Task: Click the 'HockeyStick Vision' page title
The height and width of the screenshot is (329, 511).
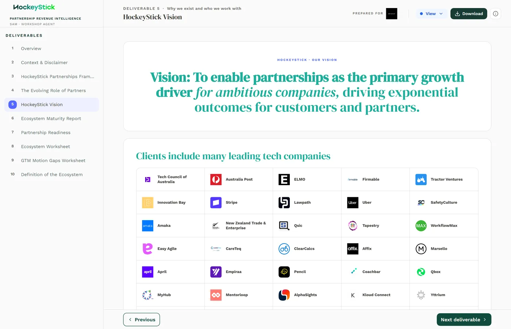Action: (x=153, y=17)
